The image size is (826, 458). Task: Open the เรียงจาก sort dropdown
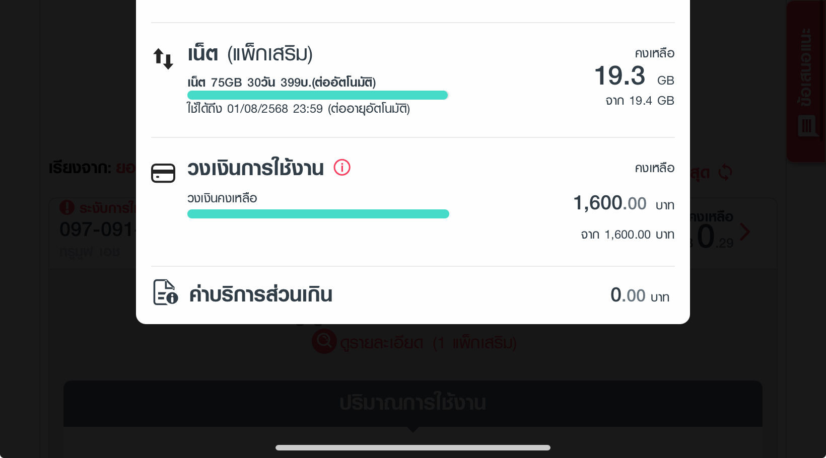(92, 167)
